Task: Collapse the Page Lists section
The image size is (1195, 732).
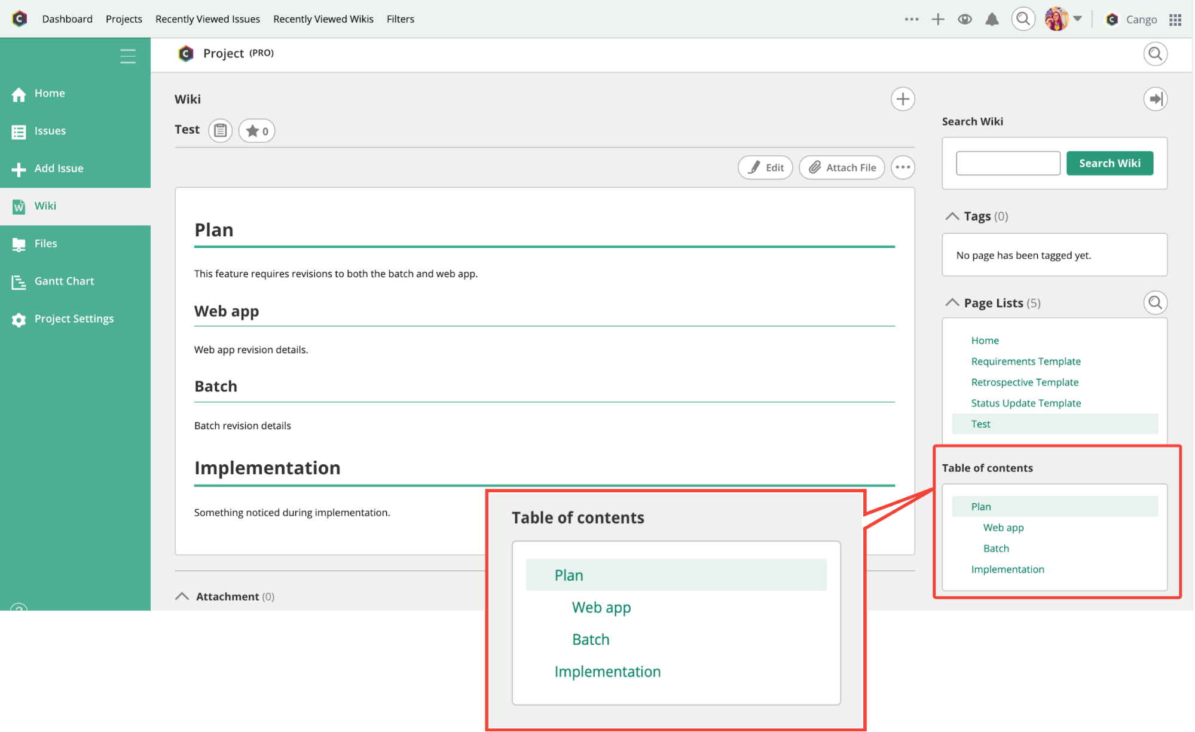Action: point(952,303)
